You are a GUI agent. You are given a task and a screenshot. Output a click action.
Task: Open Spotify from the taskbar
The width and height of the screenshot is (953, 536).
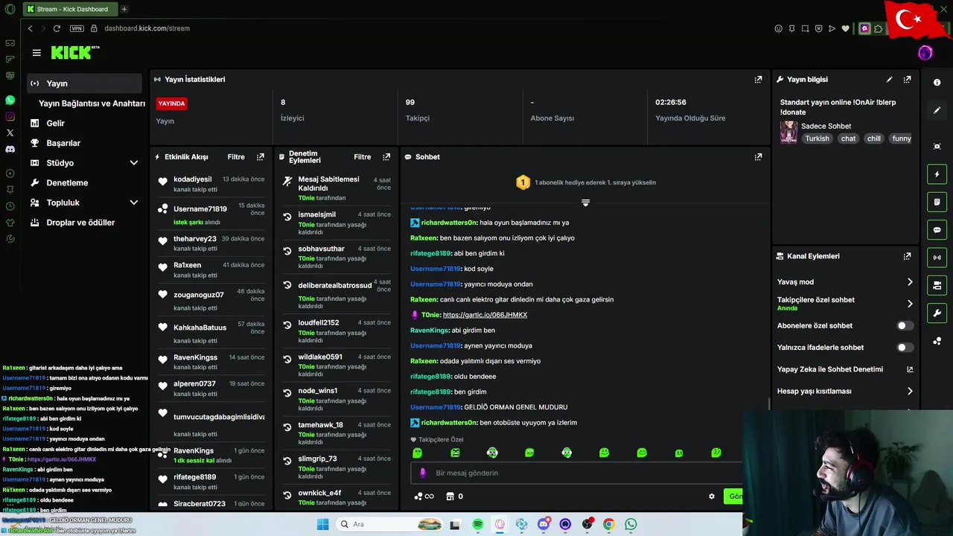pyautogui.click(x=478, y=525)
